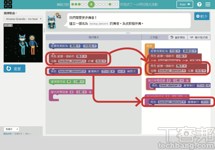
Task: Jump to the first level progress dot
Action: pyautogui.click(x=72, y=4)
